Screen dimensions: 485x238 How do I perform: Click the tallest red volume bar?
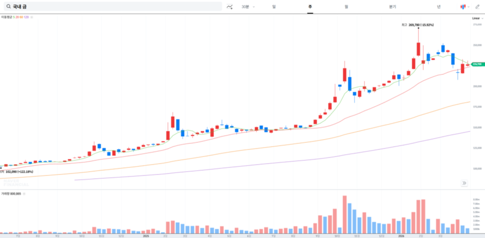tap(344, 214)
